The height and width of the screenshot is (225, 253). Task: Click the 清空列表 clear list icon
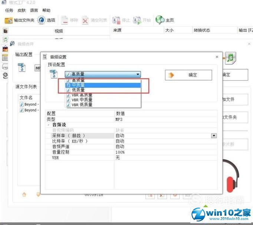(x=86, y=20)
